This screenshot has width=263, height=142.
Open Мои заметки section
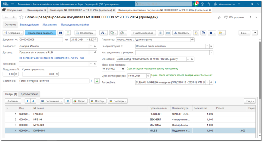tap(50, 25)
